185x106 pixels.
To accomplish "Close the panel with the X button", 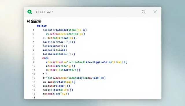I will pos(155,12).
